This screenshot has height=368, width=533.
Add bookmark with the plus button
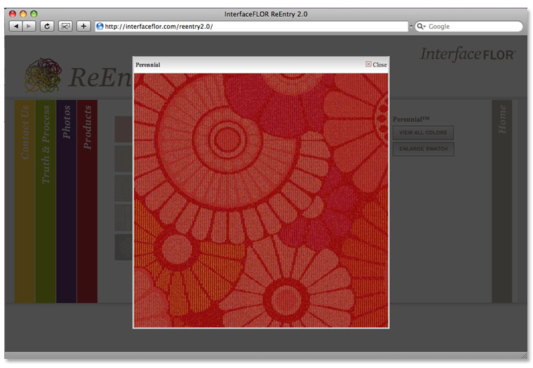point(83,26)
